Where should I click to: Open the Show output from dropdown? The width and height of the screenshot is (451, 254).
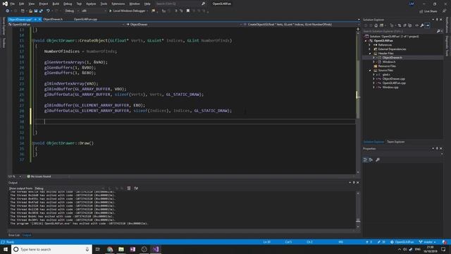70,188
